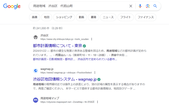Click the wagmap.jp globe favicon
Viewport: 169px width, 105px height.
click(36, 71)
